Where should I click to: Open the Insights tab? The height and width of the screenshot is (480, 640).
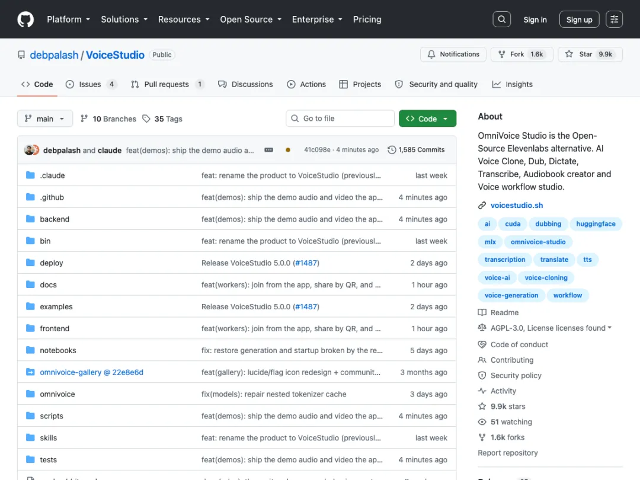512,84
